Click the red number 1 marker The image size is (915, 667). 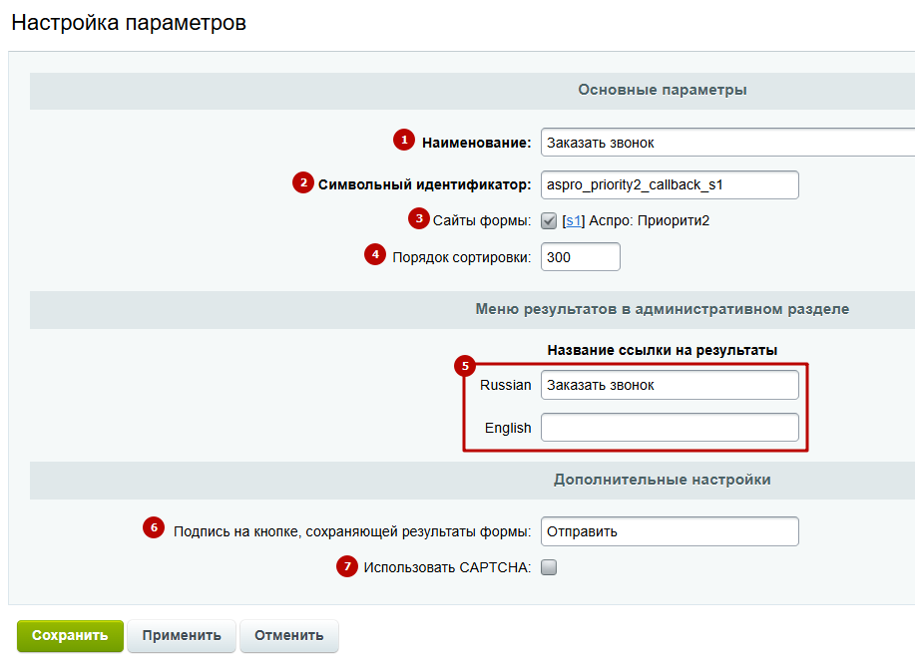tap(404, 141)
